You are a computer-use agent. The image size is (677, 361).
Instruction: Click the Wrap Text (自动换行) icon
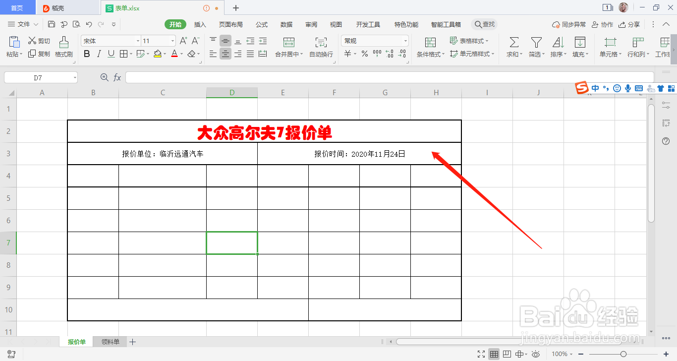321,42
